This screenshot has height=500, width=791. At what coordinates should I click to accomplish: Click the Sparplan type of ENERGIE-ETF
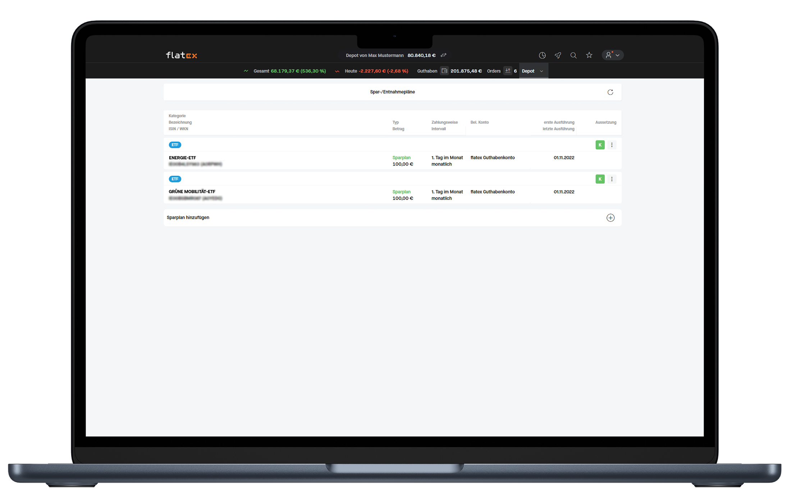(402, 158)
